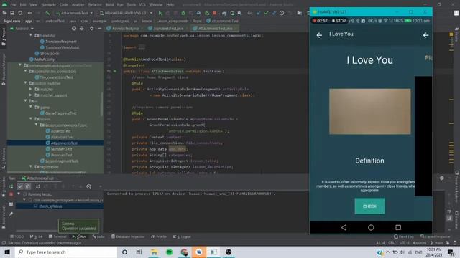Image resolution: width=460 pixels, height=258 pixels.
Task: Click the Git history clock icon
Action: (x=282, y=13)
